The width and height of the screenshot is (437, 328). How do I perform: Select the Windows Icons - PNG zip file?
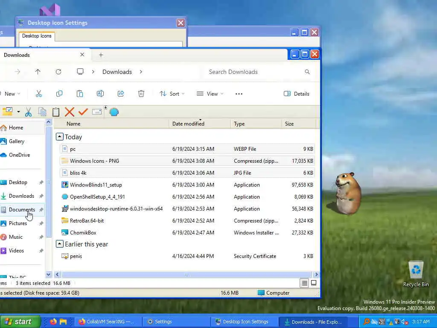click(187, 161)
